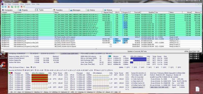Screen dimensions: 203x94
Task: Select the cc_config file icon on desktop
Action: (198, 90)
